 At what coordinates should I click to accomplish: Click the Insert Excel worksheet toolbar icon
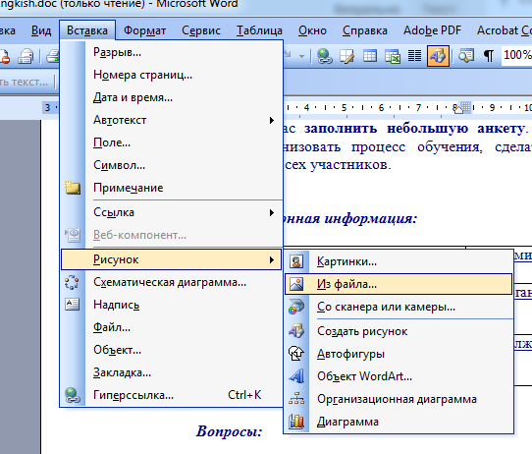[x=393, y=56]
